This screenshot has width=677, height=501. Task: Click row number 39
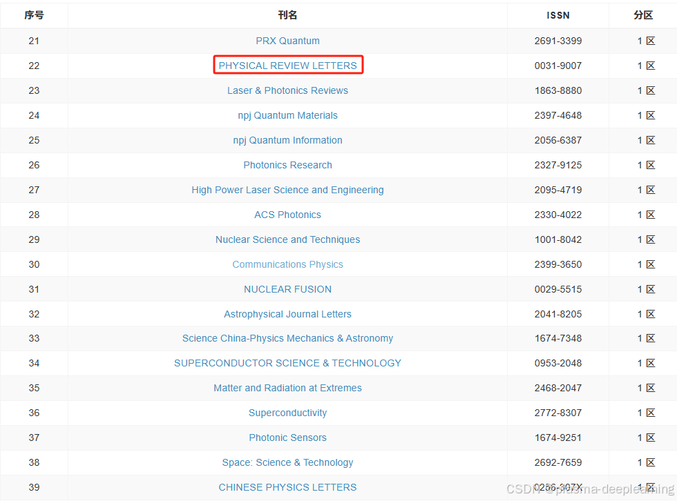click(x=34, y=487)
